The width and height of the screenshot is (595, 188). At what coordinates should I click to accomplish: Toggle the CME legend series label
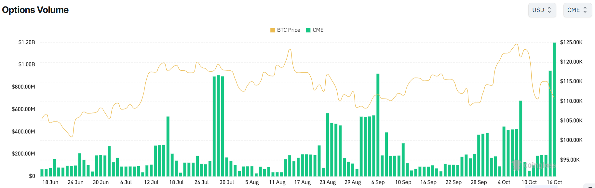click(318, 30)
